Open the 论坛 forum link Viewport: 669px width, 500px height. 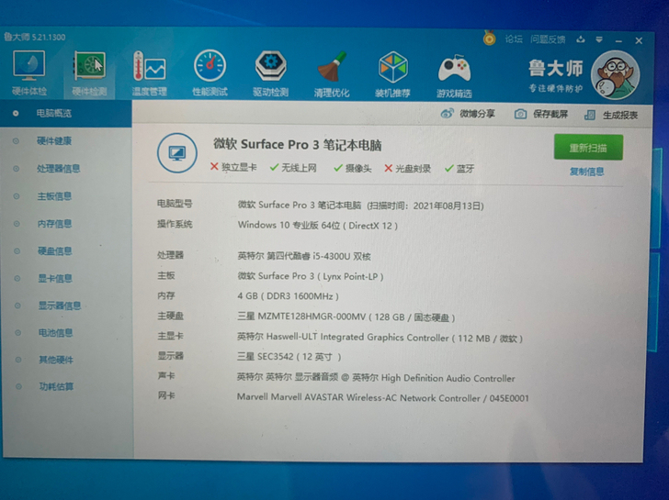tap(514, 39)
